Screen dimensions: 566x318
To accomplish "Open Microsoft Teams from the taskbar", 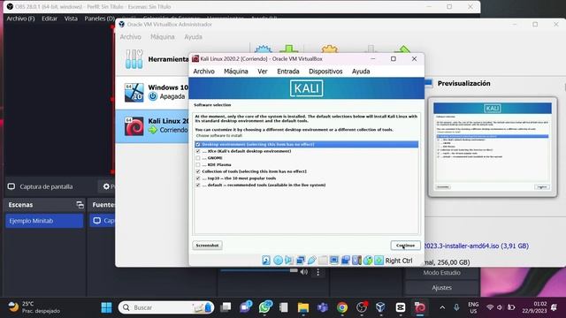I will point(322,307).
